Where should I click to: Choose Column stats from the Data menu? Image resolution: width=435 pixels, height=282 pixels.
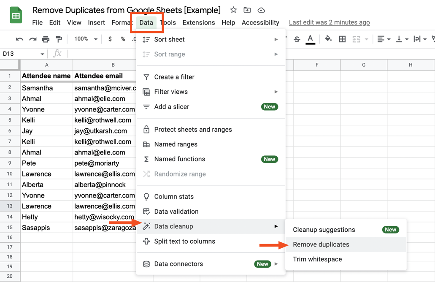click(174, 196)
